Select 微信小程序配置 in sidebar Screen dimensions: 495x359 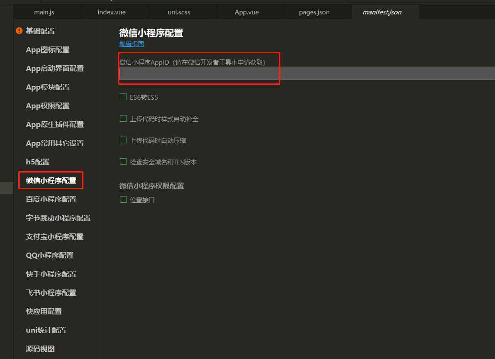click(51, 180)
